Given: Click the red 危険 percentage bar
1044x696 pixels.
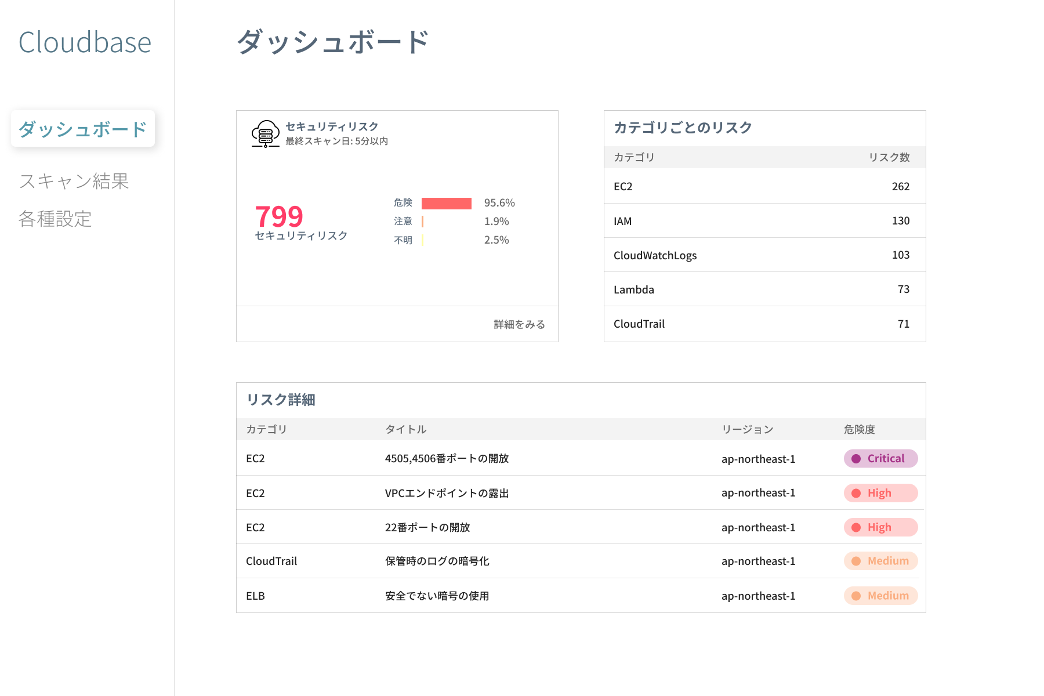Looking at the screenshot, I should point(446,203).
